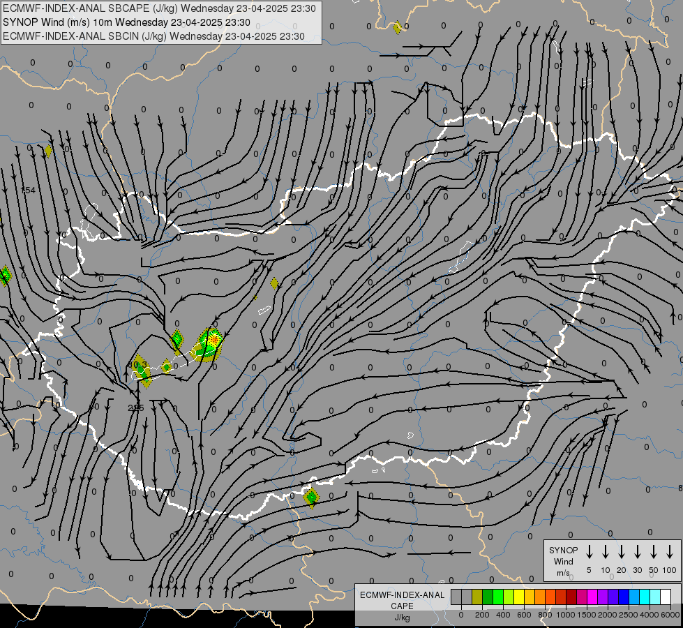The image size is (683, 628).
Task: Select the bright green CAPE legend swatch
Action: (498, 597)
